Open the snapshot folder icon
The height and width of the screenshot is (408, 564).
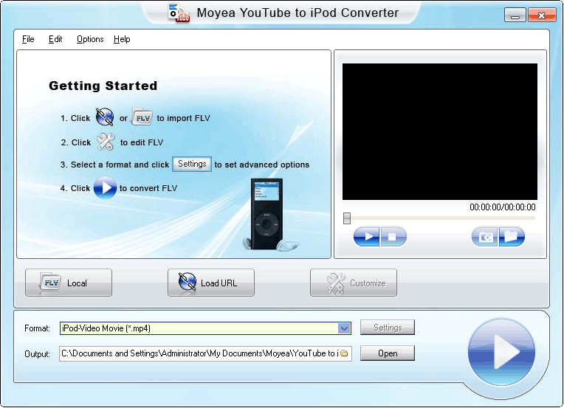pos(512,237)
